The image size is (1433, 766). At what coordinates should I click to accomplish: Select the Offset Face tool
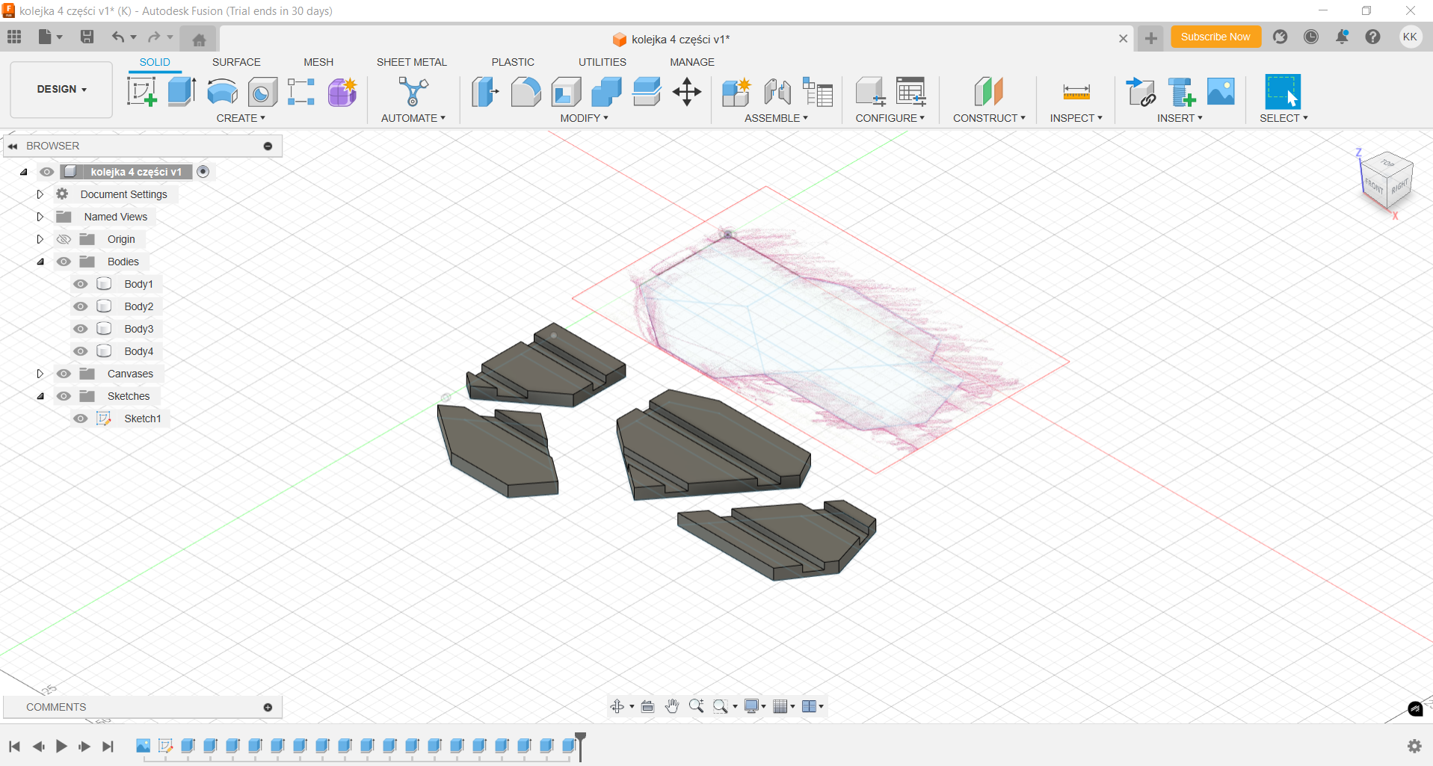(x=647, y=92)
